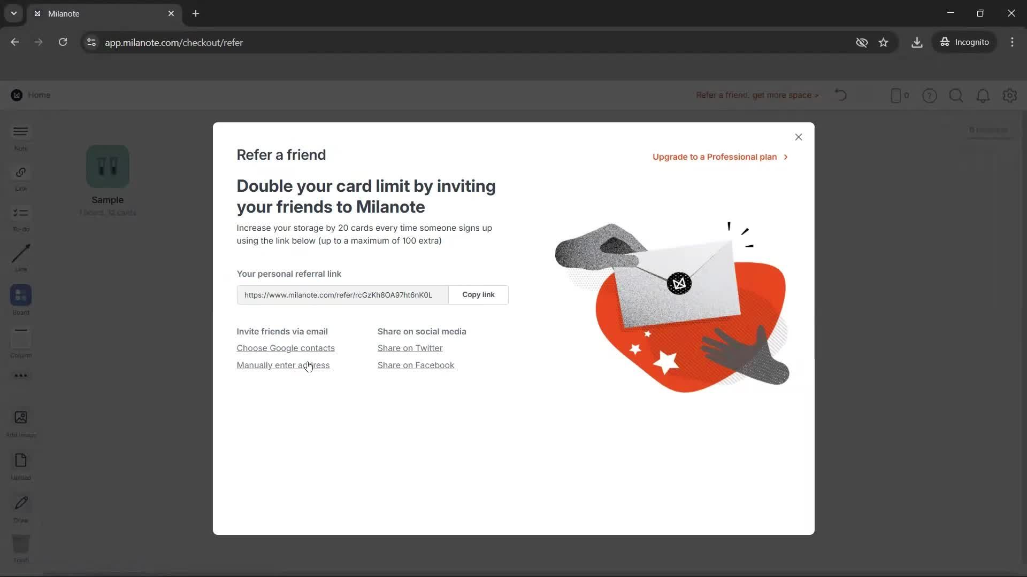
Task: Open Choose Google contacts link
Action: click(286, 348)
